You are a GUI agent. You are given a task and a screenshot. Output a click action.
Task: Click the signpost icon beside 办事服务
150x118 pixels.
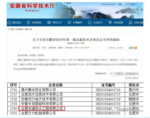(x=69, y=22)
